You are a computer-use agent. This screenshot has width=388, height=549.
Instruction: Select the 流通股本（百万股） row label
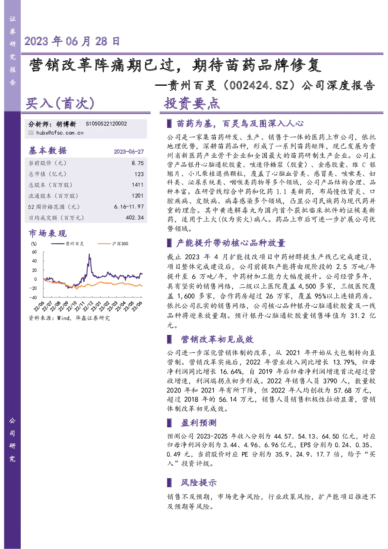53,196
